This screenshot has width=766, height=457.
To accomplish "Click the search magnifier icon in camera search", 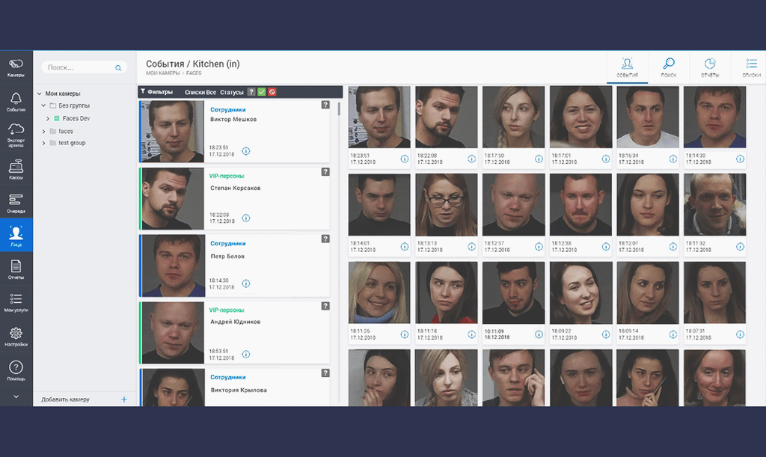I will [x=118, y=68].
